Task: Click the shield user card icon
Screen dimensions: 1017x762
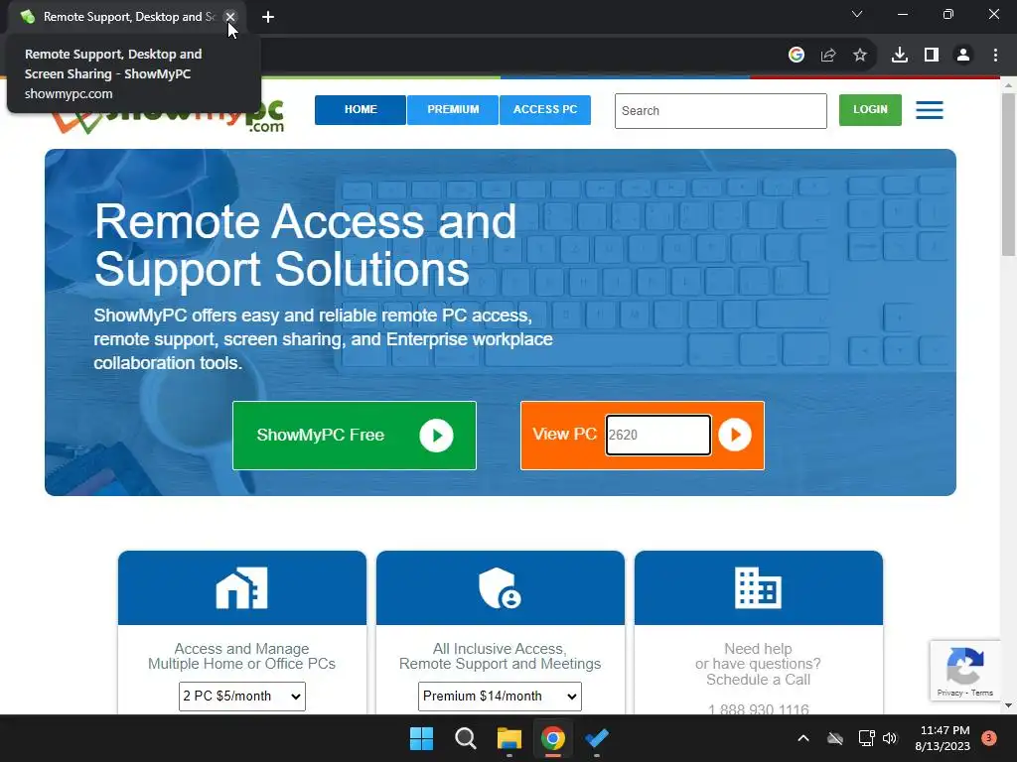Action: click(500, 587)
